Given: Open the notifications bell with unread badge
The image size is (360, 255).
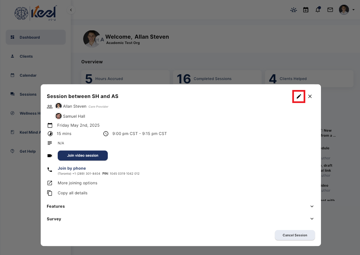Looking at the screenshot, I should click(318, 10).
